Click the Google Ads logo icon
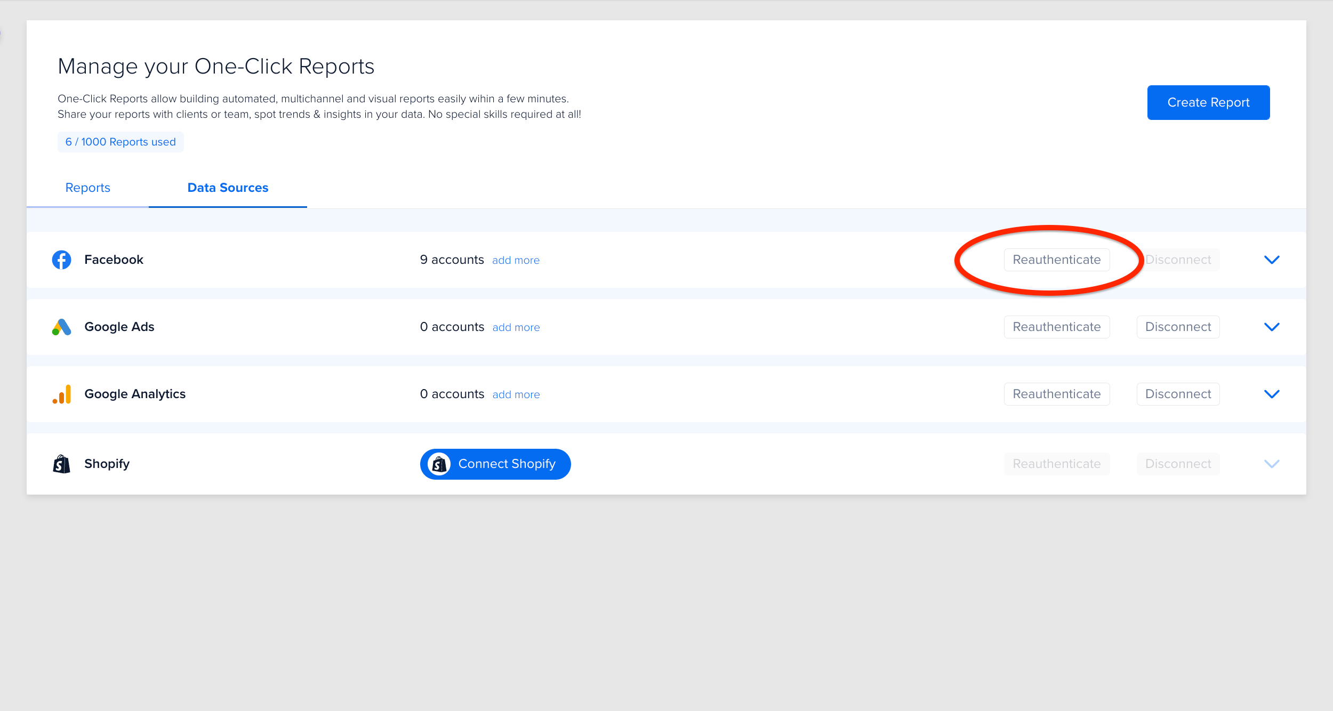This screenshot has width=1333, height=711. (x=61, y=327)
